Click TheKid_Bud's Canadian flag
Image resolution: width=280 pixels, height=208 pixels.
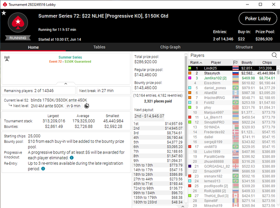click(236, 196)
